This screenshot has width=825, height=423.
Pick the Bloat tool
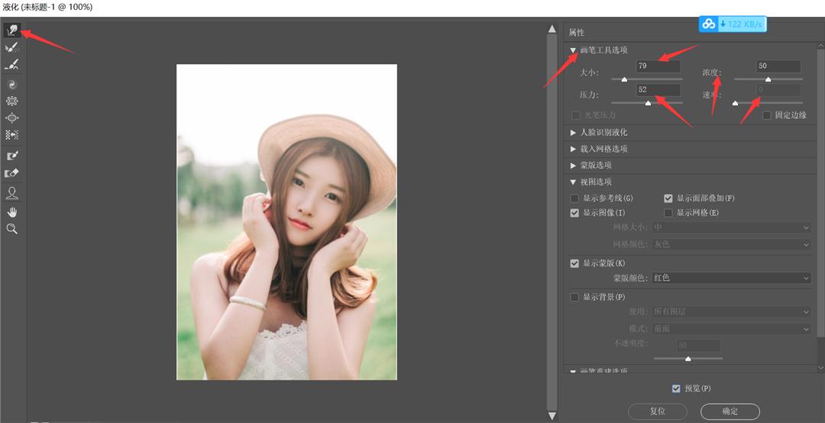pos(11,118)
